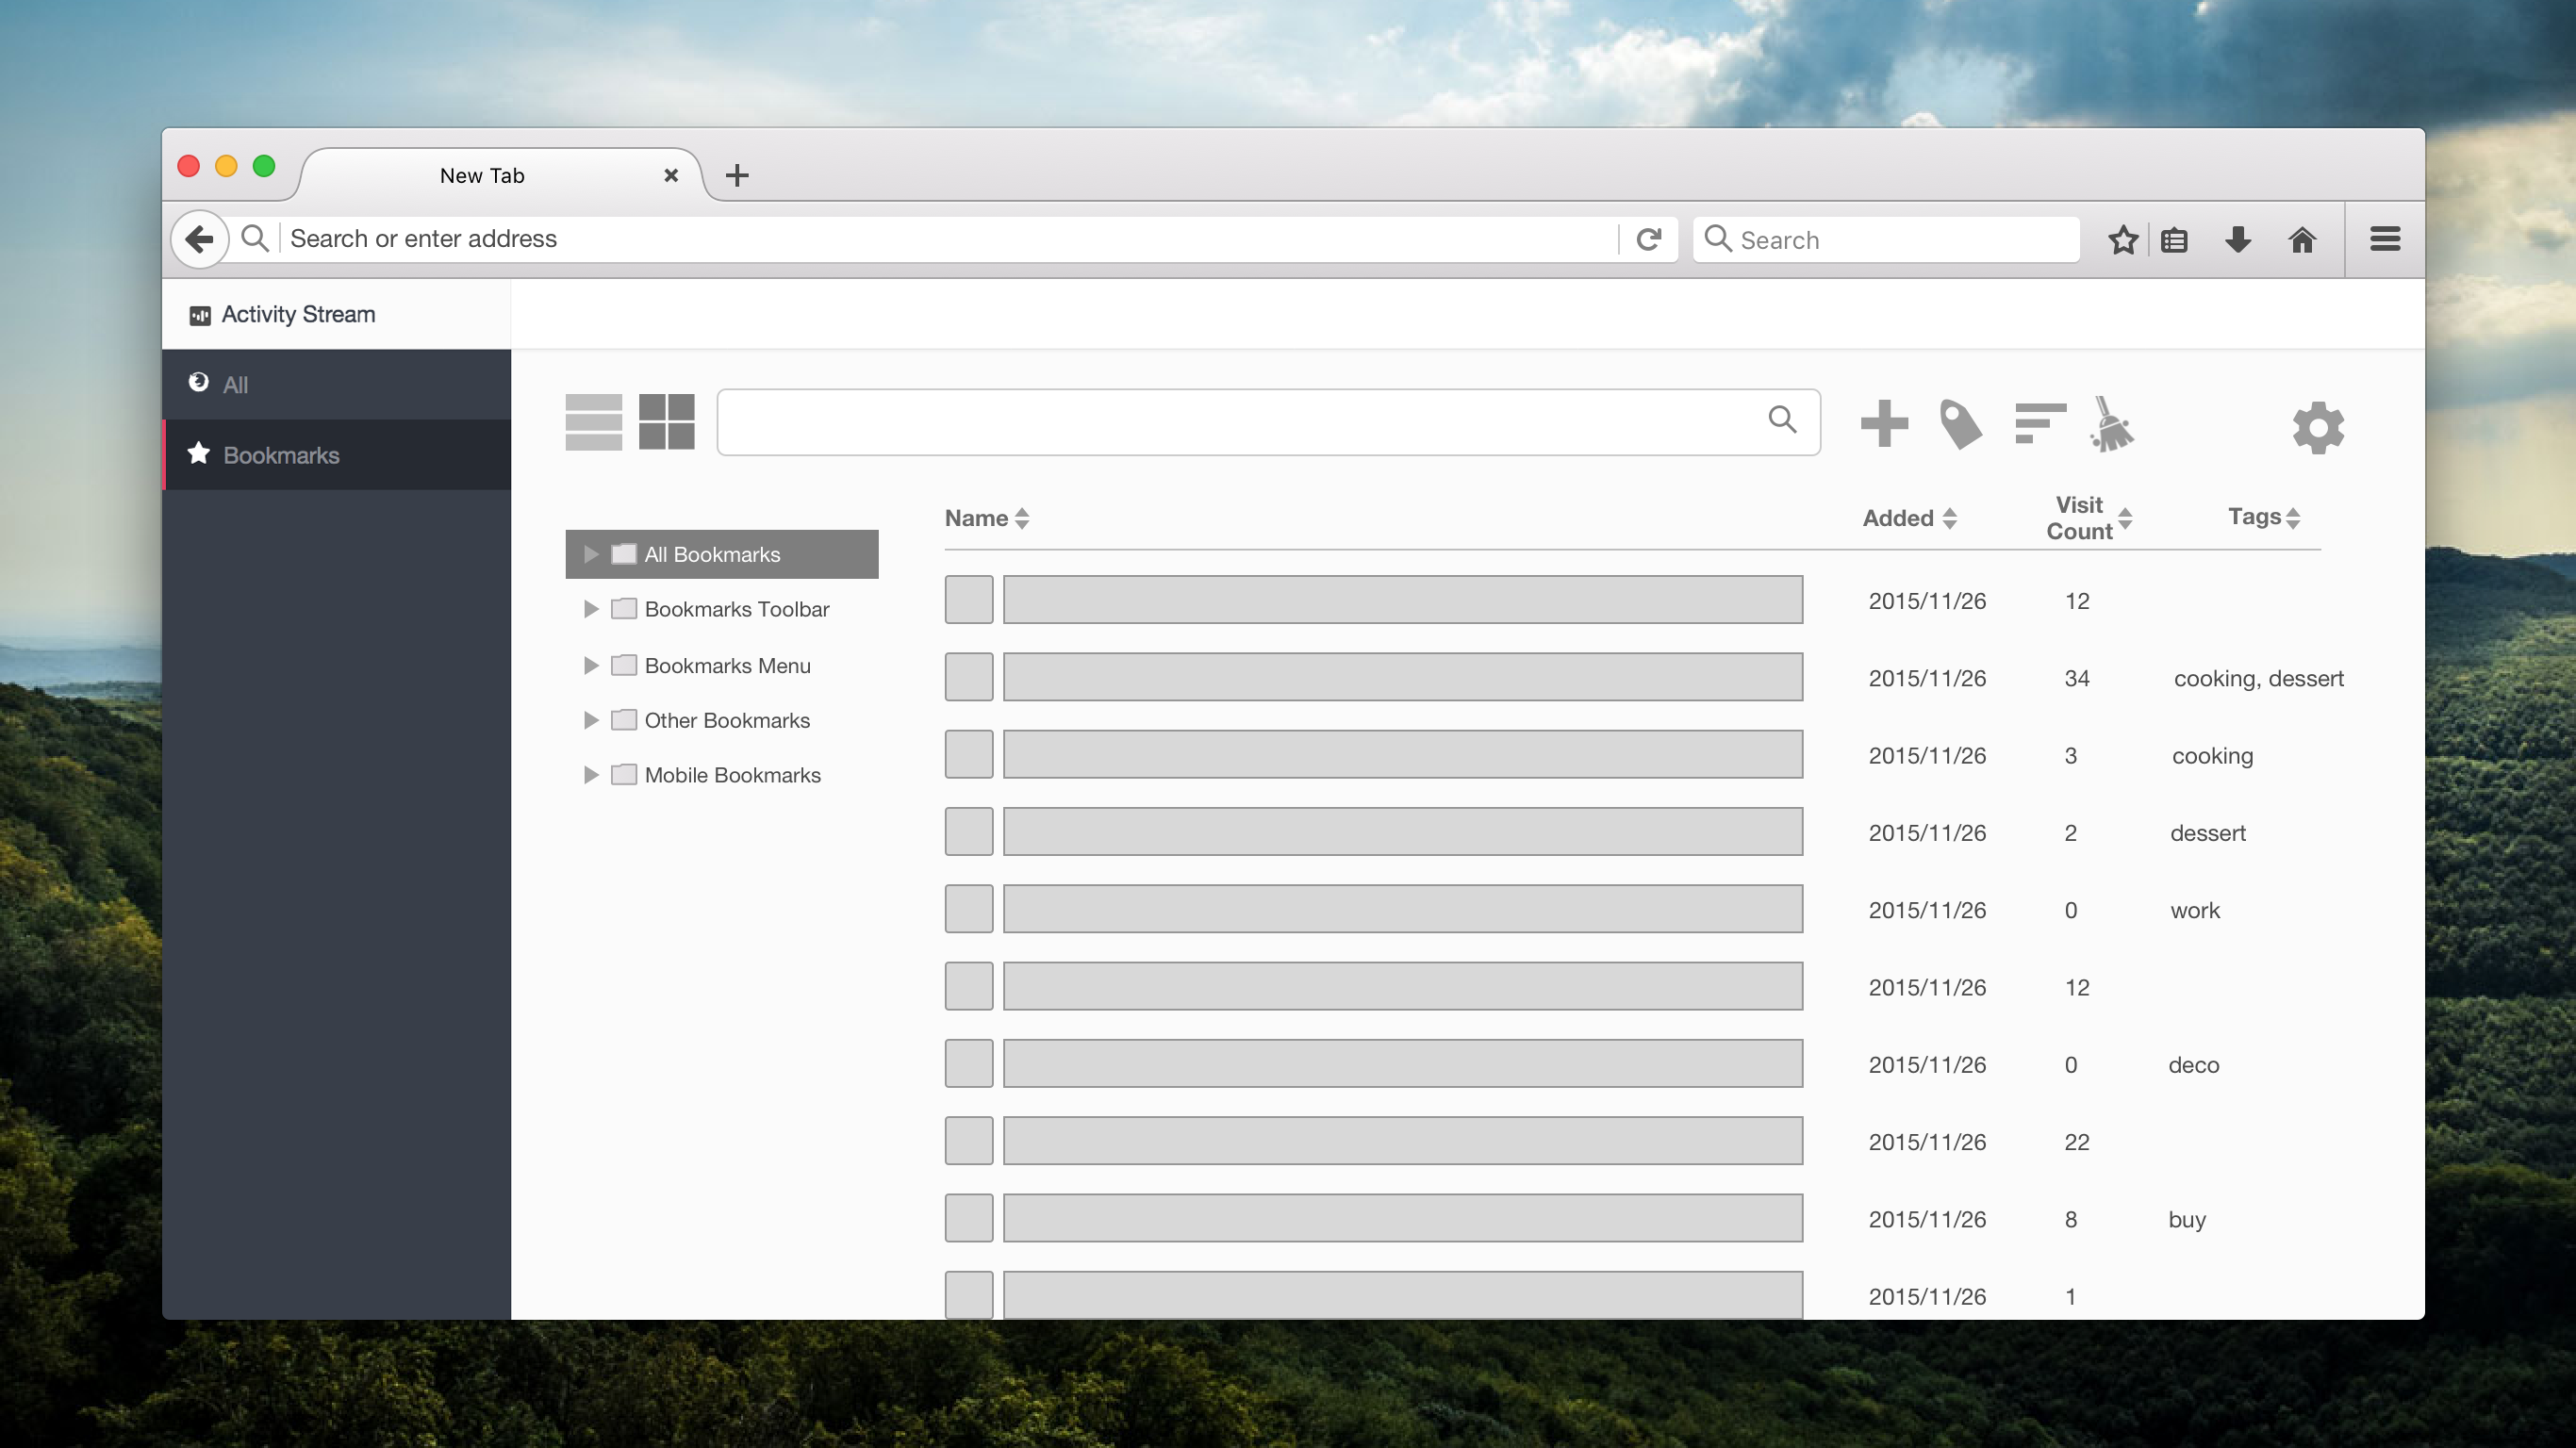Image resolution: width=2576 pixels, height=1448 pixels.
Task: Click the reload page icon
Action: (1649, 239)
